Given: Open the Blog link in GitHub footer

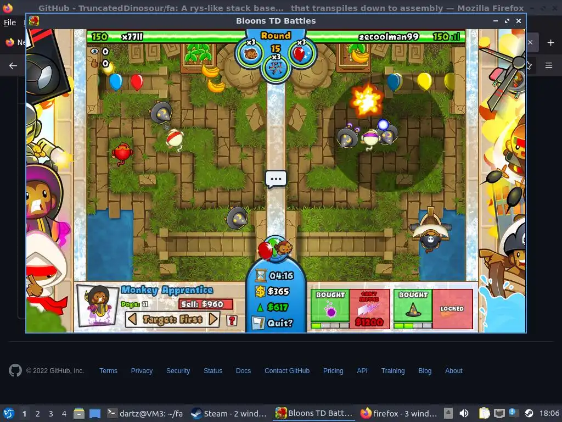Looking at the screenshot, I should [x=425, y=371].
